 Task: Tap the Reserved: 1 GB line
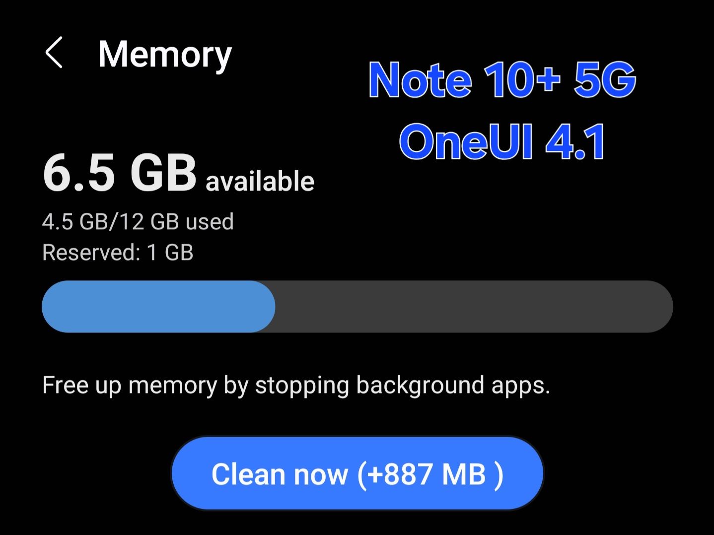(x=118, y=252)
